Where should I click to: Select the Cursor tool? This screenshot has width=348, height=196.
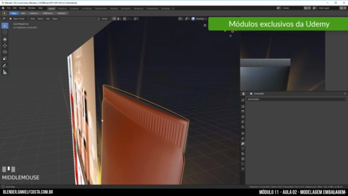tap(5, 32)
